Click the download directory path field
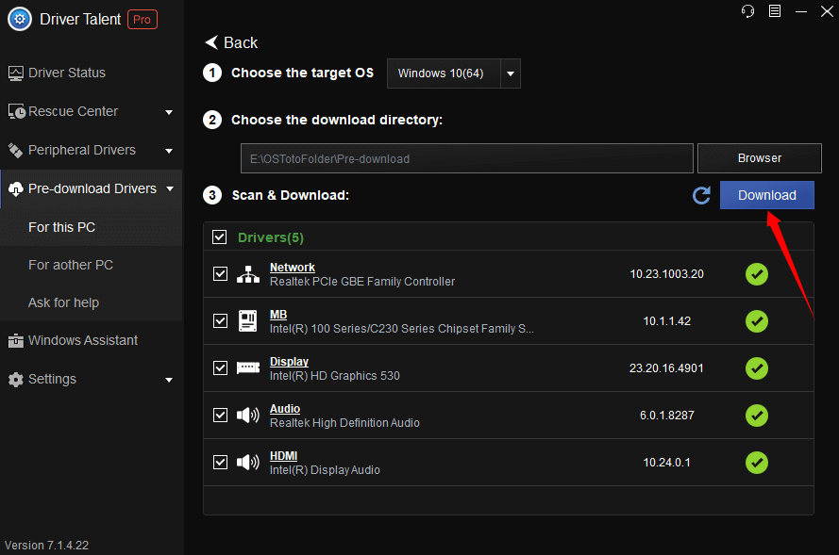The width and height of the screenshot is (839, 555). coord(466,158)
